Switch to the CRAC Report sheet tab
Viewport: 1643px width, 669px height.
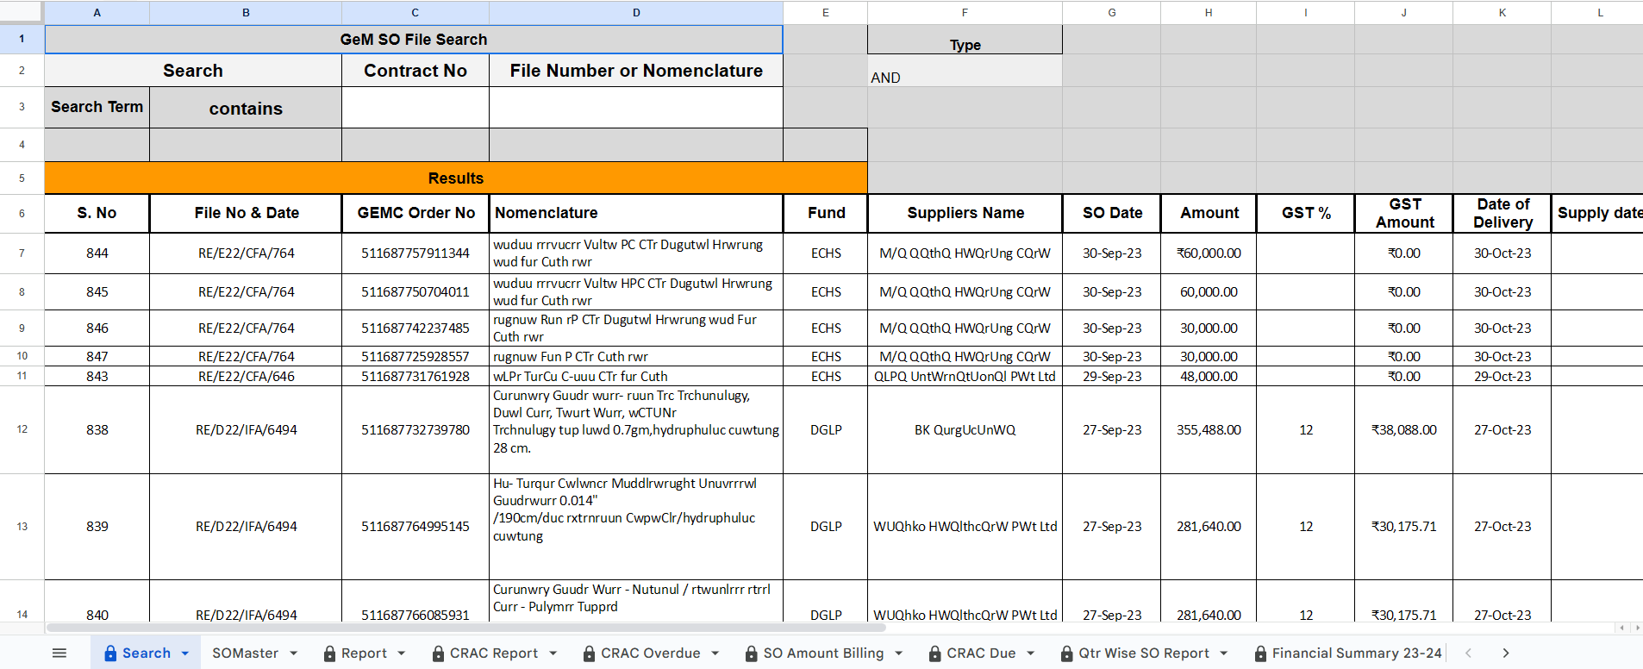[494, 653]
